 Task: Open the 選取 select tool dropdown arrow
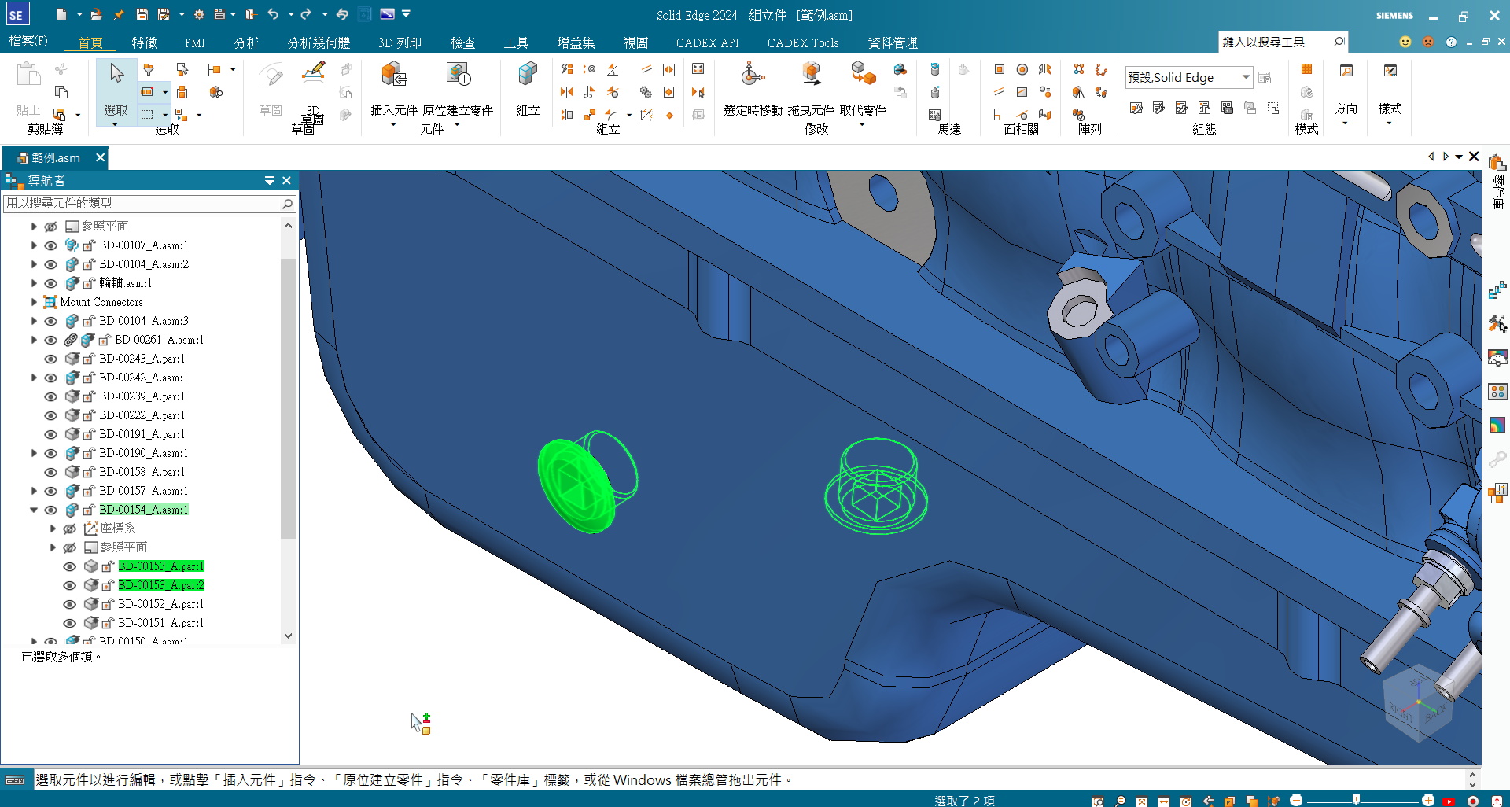pyautogui.click(x=115, y=124)
